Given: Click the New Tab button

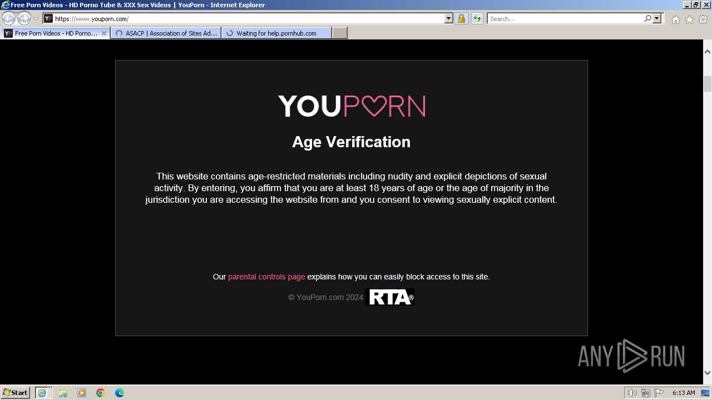Looking at the screenshot, I should [340, 33].
